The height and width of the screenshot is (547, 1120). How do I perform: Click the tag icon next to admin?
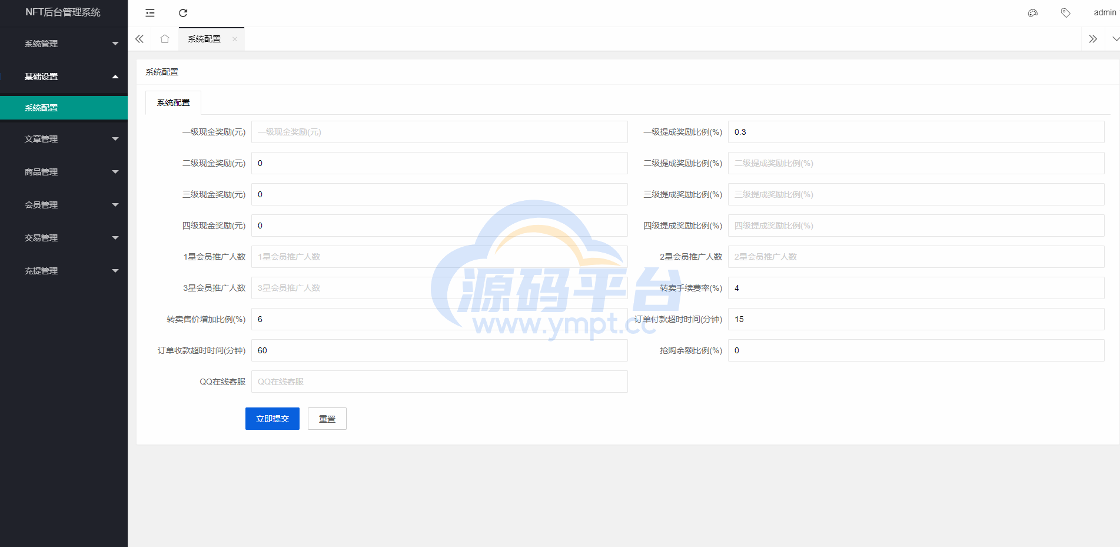1065,13
